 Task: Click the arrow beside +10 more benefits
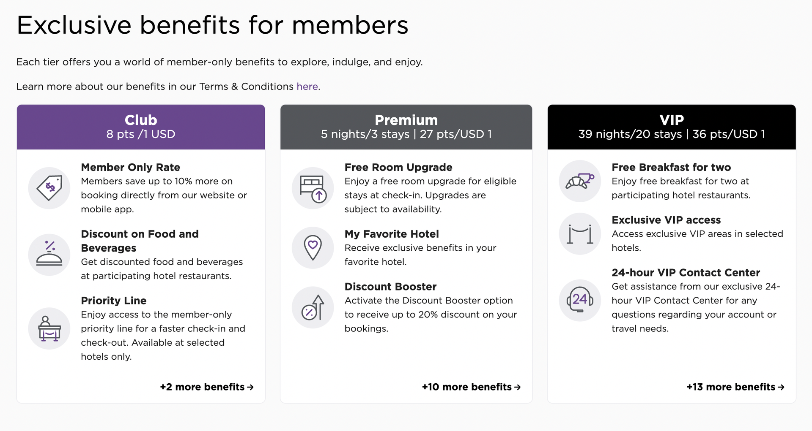[518, 387]
